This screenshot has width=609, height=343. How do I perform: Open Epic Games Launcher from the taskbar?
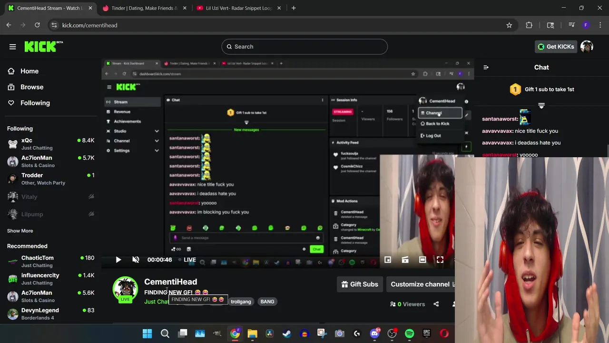427,333
